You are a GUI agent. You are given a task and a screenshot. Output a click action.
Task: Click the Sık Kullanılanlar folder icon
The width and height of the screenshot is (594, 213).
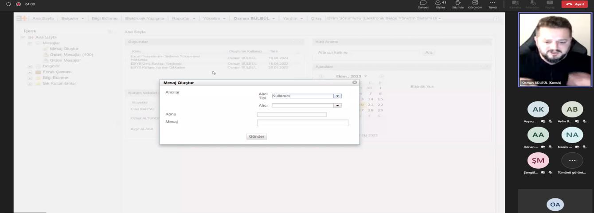point(38,83)
